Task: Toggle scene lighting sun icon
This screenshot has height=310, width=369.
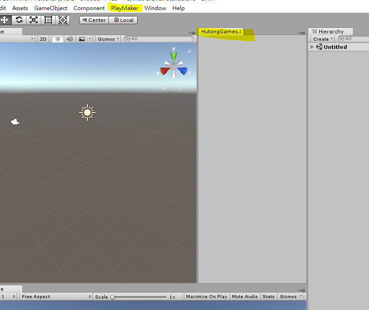Action: (x=58, y=39)
